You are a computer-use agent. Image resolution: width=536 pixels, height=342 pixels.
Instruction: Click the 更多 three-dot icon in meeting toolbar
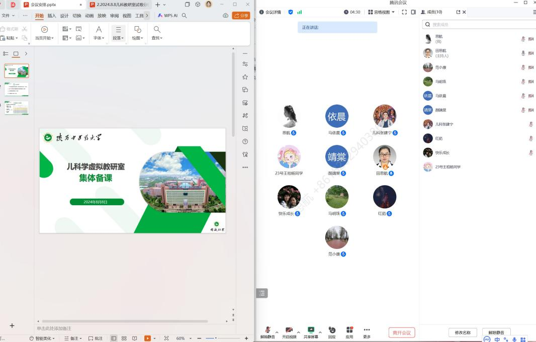(367, 330)
